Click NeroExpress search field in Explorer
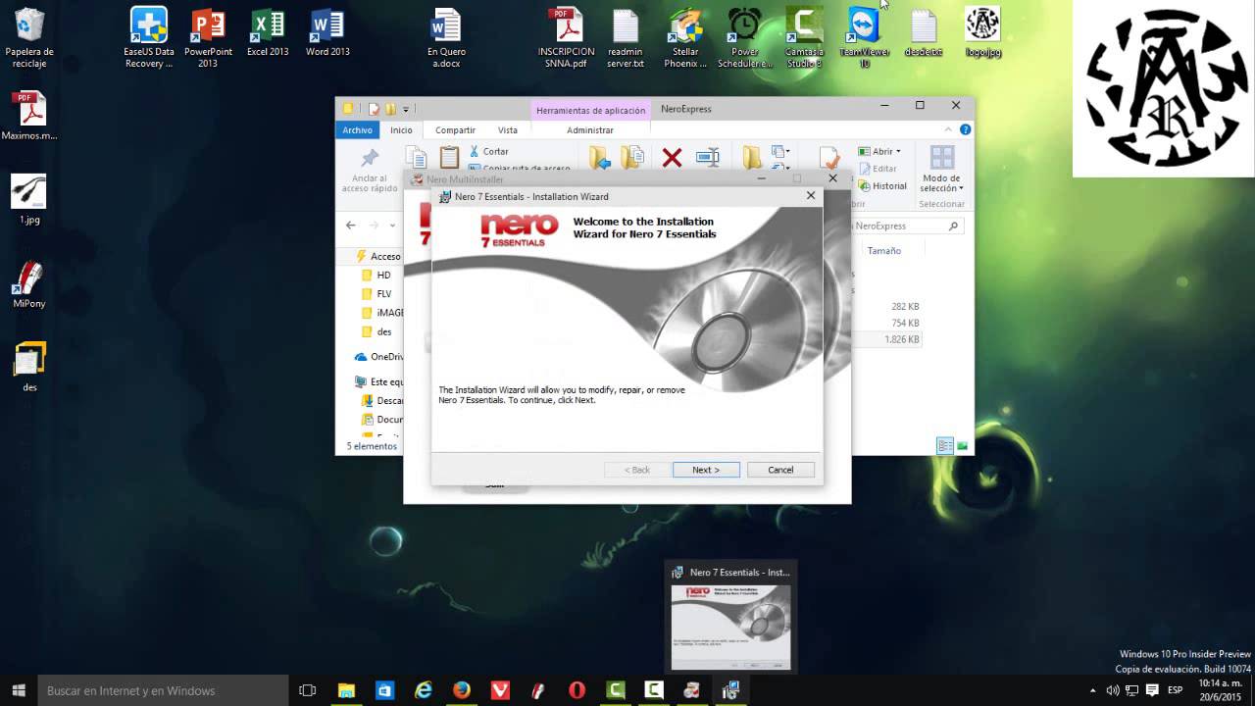1255x706 pixels. 907,226
